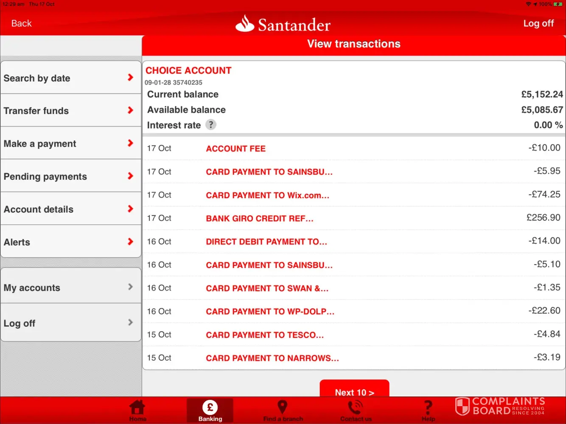
Task: Click the Make a payment red chevron
Action: [130, 143]
